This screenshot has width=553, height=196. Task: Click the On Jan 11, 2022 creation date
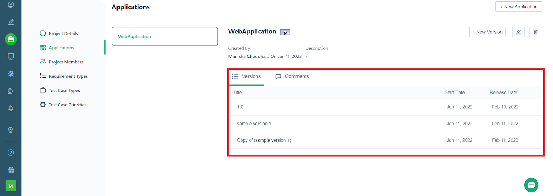point(286,56)
